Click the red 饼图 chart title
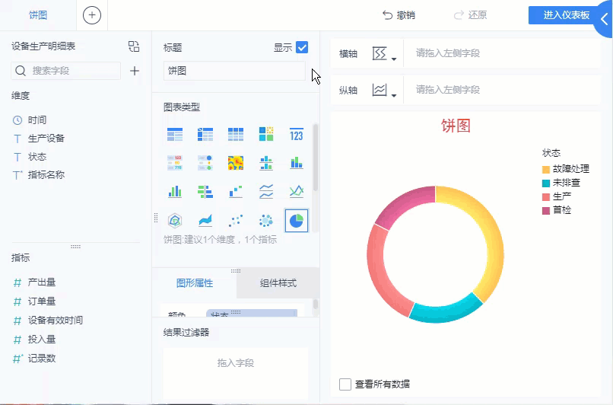 coord(456,126)
